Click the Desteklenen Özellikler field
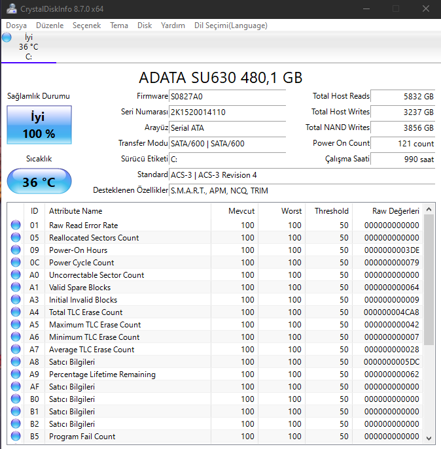 [302, 190]
